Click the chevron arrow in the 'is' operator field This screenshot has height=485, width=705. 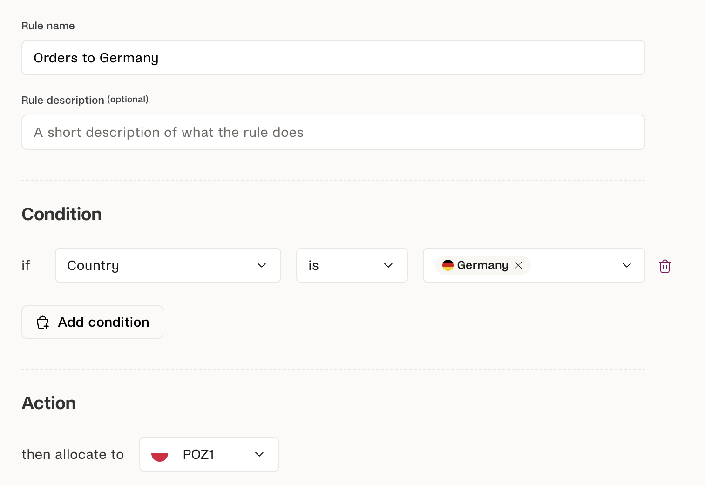coord(388,265)
